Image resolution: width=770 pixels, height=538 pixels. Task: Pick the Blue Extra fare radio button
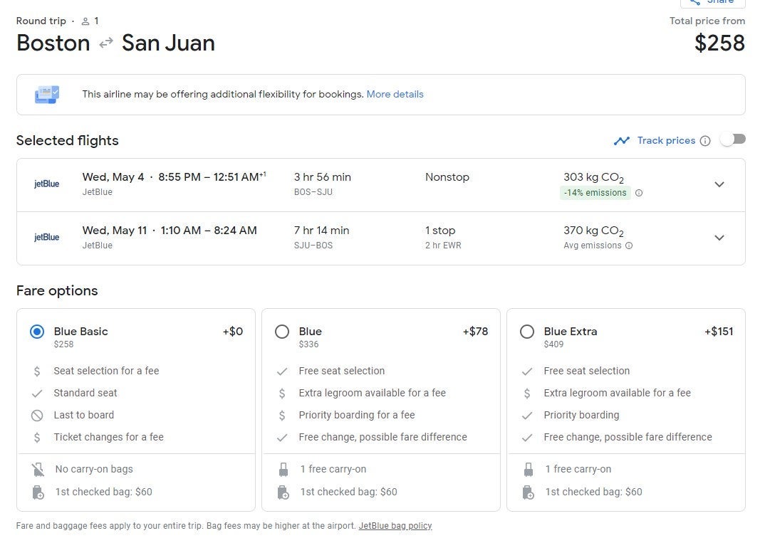click(x=527, y=332)
